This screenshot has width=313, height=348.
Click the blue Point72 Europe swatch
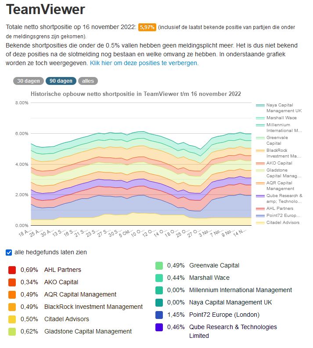(159, 315)
